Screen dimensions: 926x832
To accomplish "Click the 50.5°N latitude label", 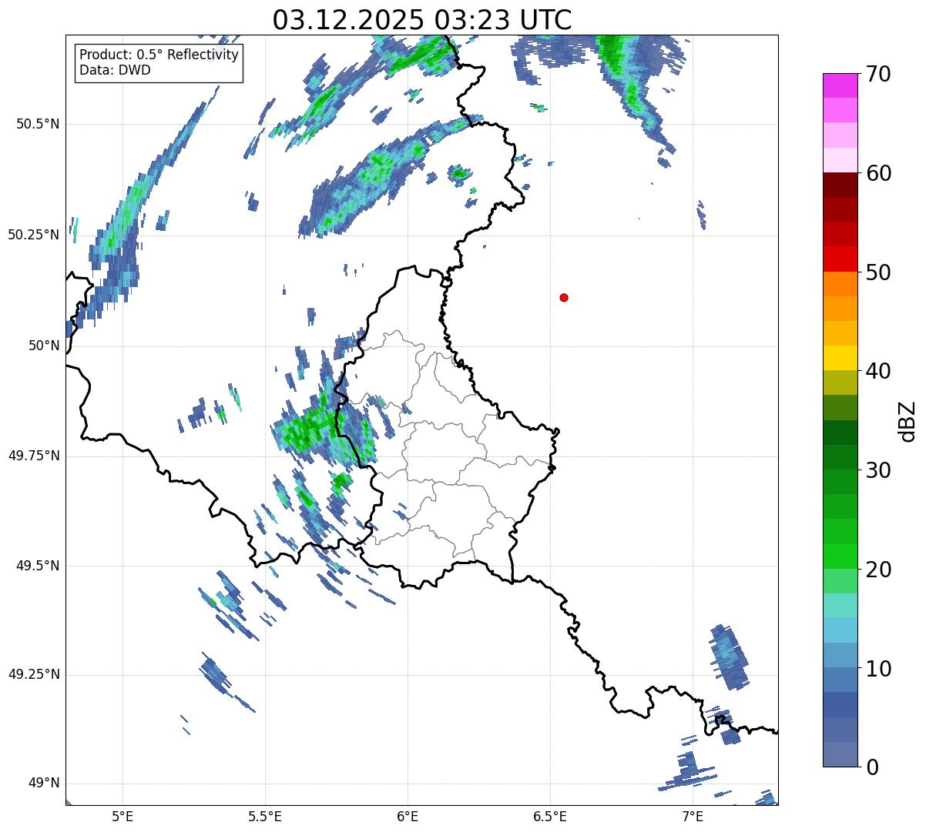I will 37,124.
